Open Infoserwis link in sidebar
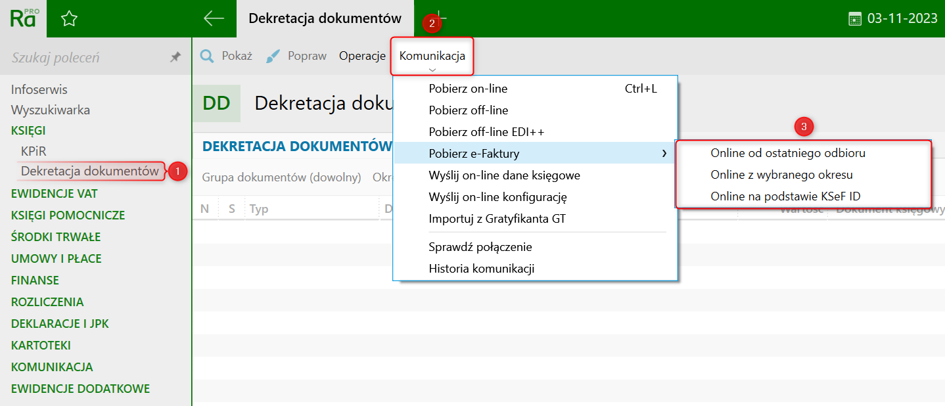This screenshot has height=406, width=945. (39, 89)
